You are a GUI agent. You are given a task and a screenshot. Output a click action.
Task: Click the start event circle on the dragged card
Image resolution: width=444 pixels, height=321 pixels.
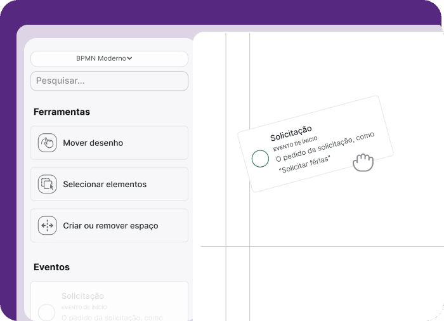coord(260,159)
